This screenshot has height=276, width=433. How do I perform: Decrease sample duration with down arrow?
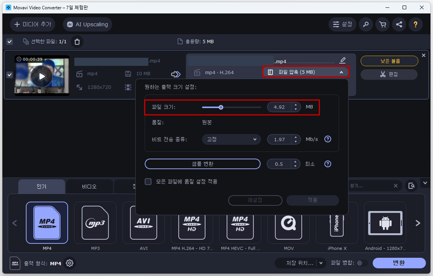295,166
